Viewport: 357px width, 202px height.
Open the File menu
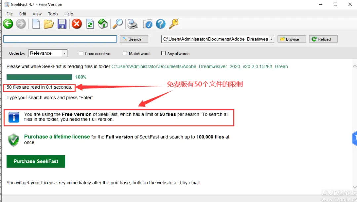tap(9, 14)
